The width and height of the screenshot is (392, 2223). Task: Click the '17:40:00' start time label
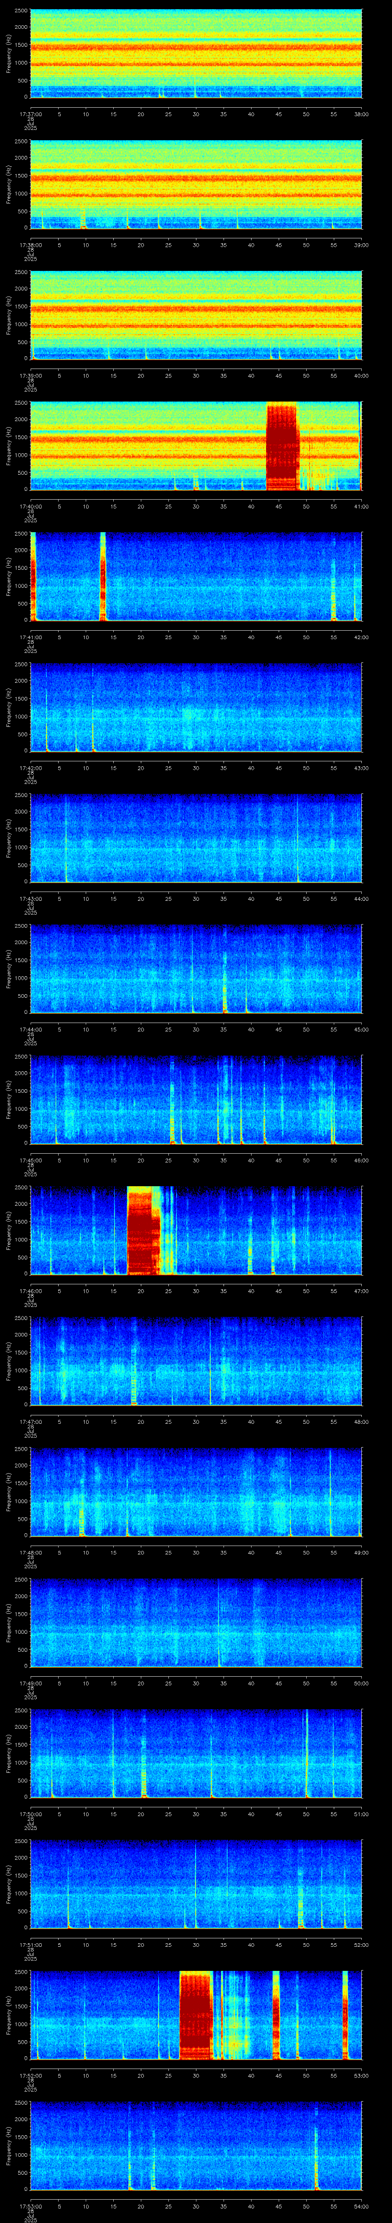30,507
